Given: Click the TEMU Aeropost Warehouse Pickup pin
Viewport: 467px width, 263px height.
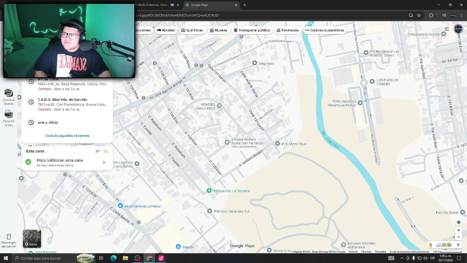Looking at the screenshot, I should (x=360, y=103).
